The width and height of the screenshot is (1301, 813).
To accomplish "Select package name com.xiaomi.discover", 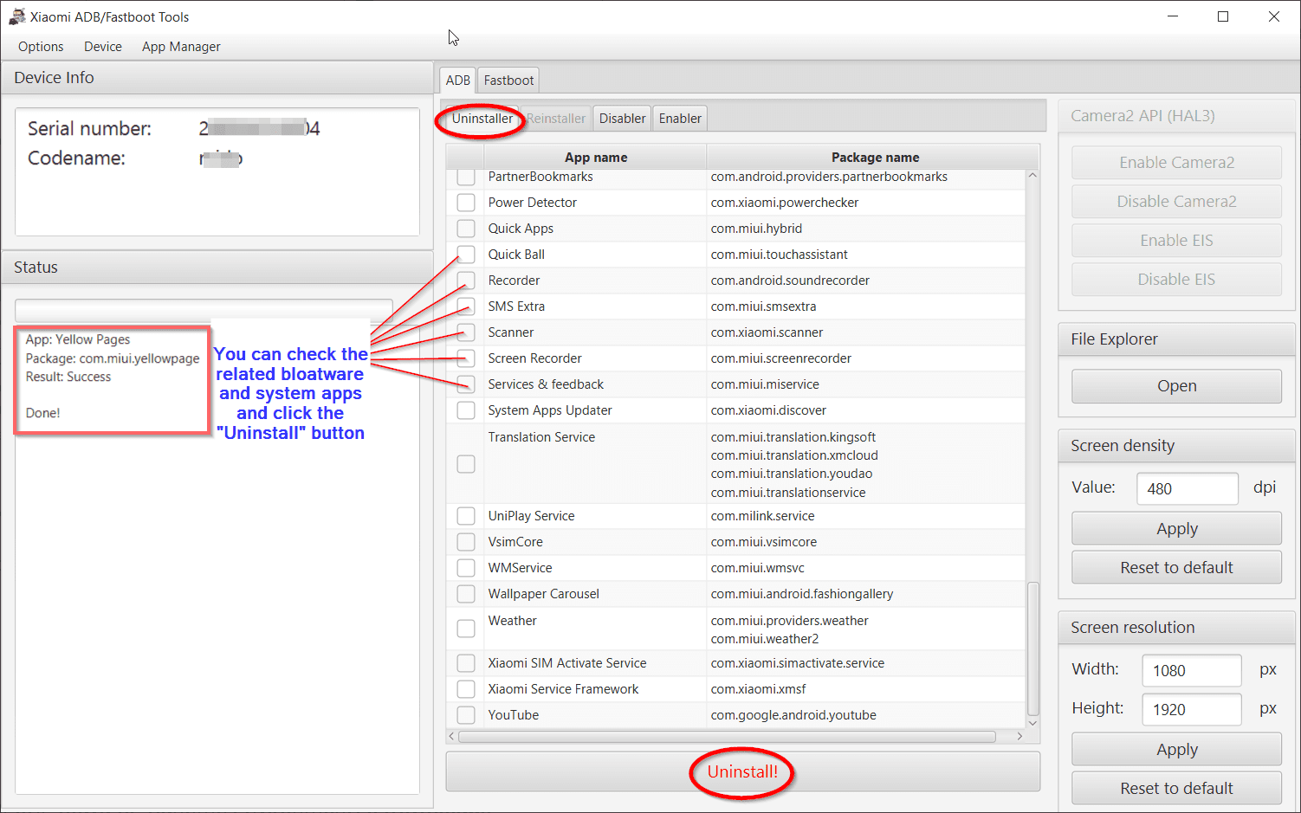I will 768,410.
